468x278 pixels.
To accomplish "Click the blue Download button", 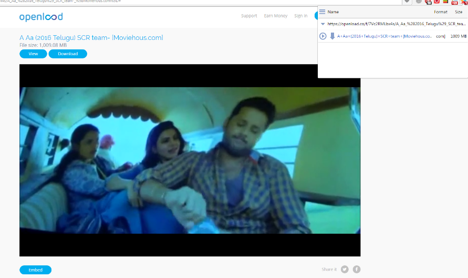I will point(68,54).
